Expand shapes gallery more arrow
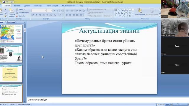Viewport: 189px width, 106px height. pos(133,16)
